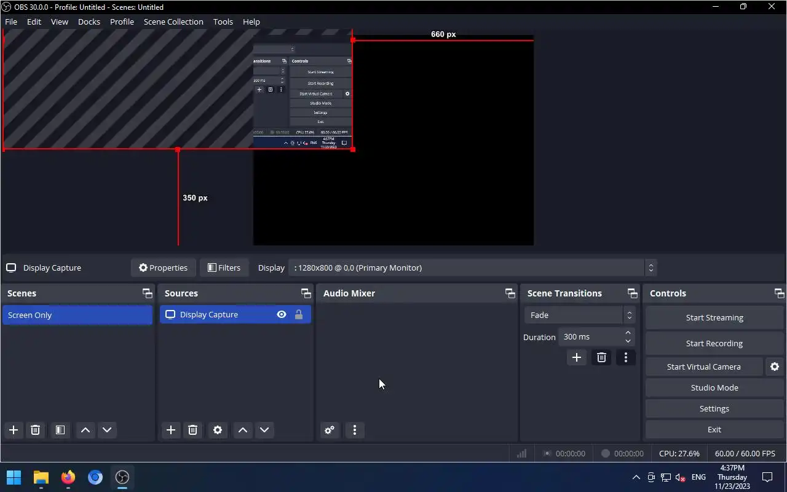Click Start Recording button

pyautogui.click(x=714, y=343)
